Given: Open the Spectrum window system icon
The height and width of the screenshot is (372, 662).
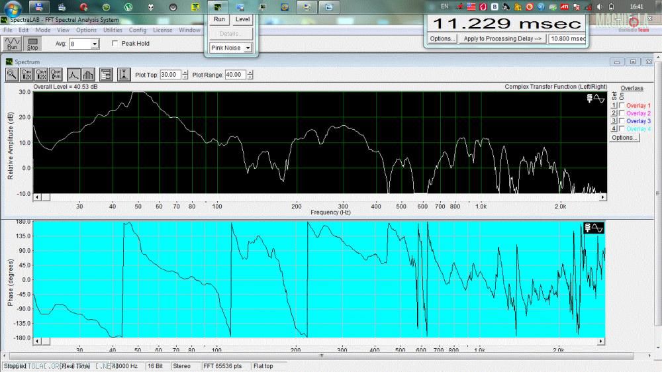Looking at the screenshot, I should pyautogui.click(x=9, y=62).
